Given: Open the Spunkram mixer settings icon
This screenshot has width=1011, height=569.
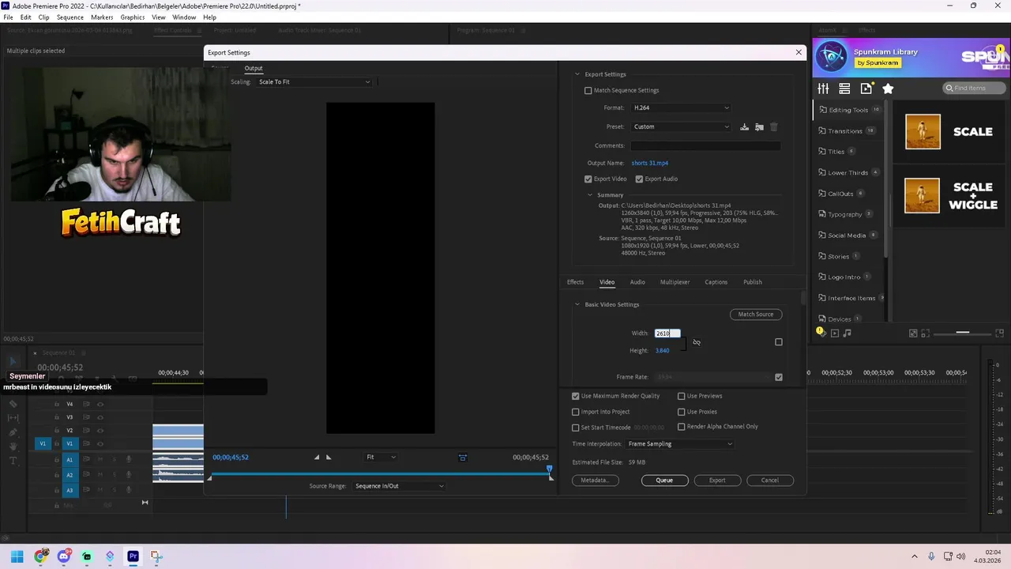Looking at the screenshot, I should (x=823, y=89).
